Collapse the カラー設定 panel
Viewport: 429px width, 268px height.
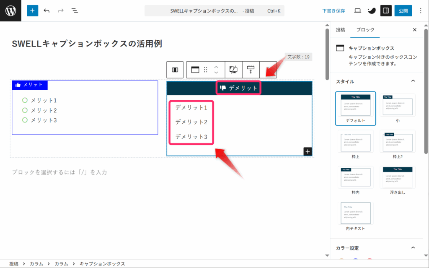tap(413, 248)
